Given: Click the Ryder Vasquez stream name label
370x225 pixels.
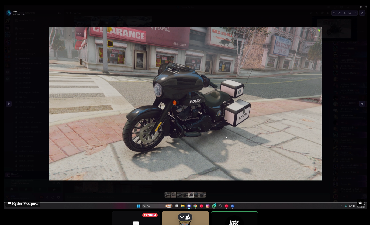Looking at the screenshot, I should click(x=23, y=204).
